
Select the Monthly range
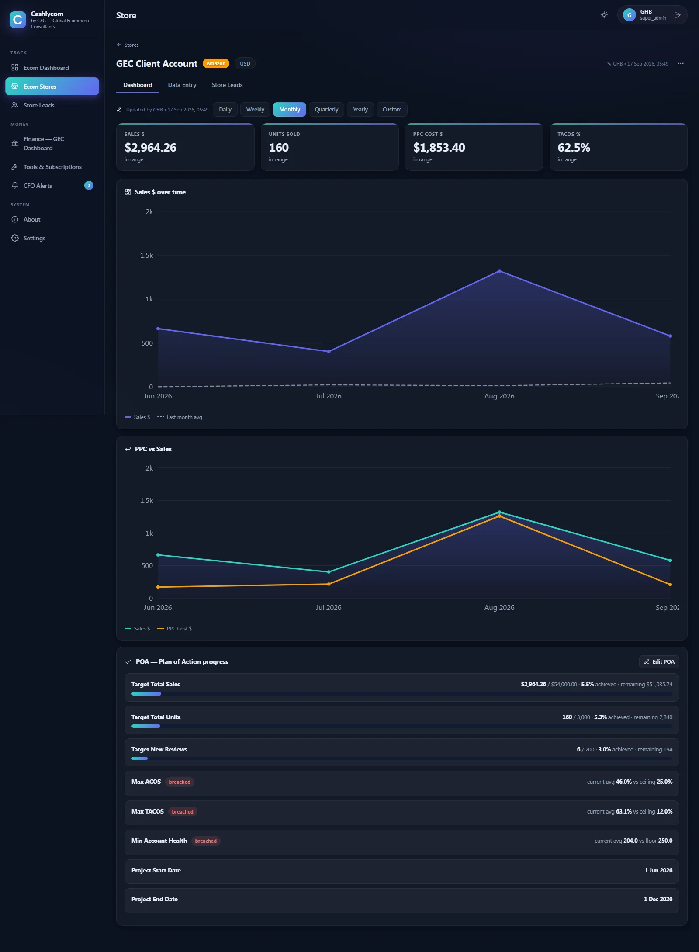290,110
